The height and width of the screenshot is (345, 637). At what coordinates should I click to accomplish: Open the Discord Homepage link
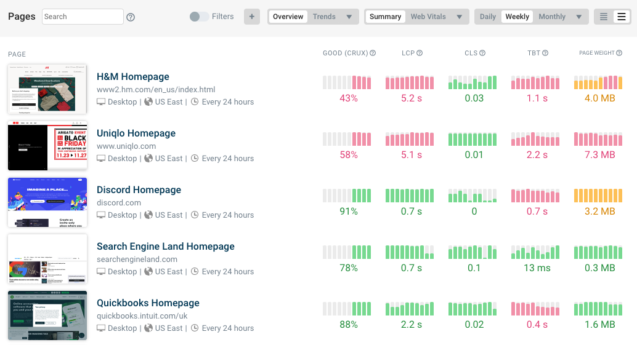[x=139, y=190]
